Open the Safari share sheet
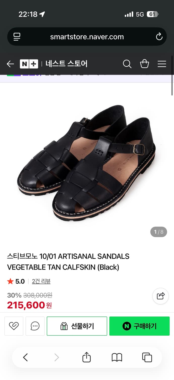 tap(86, 357)
